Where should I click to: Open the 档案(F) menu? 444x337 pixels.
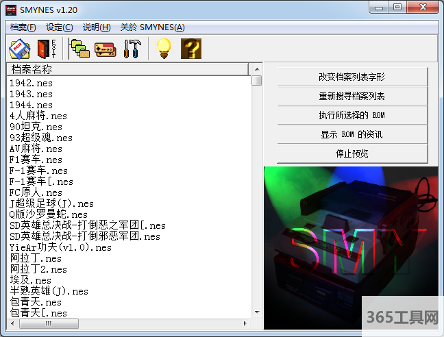coord(23,27)
